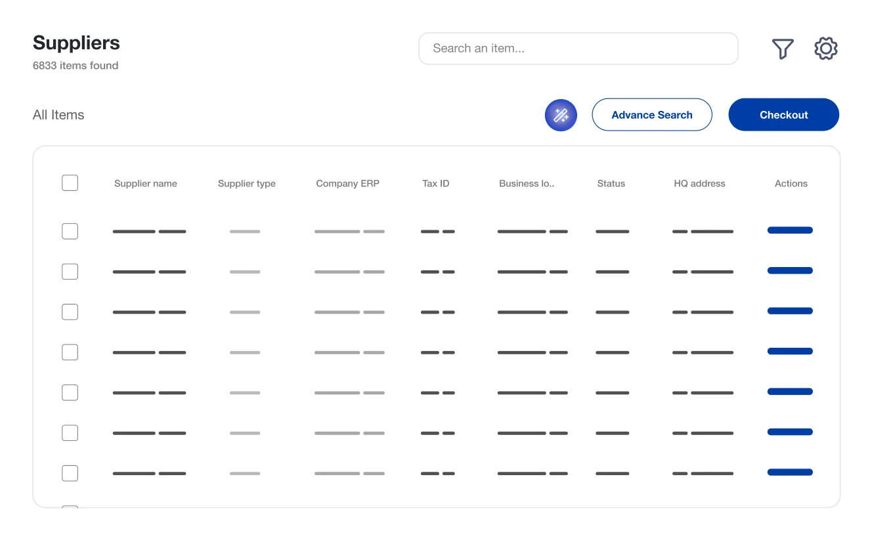The height and width of the screenshot is (542, 872).
Task: Check the first supplier row checkbox
Action: click(x=70, y=231)
